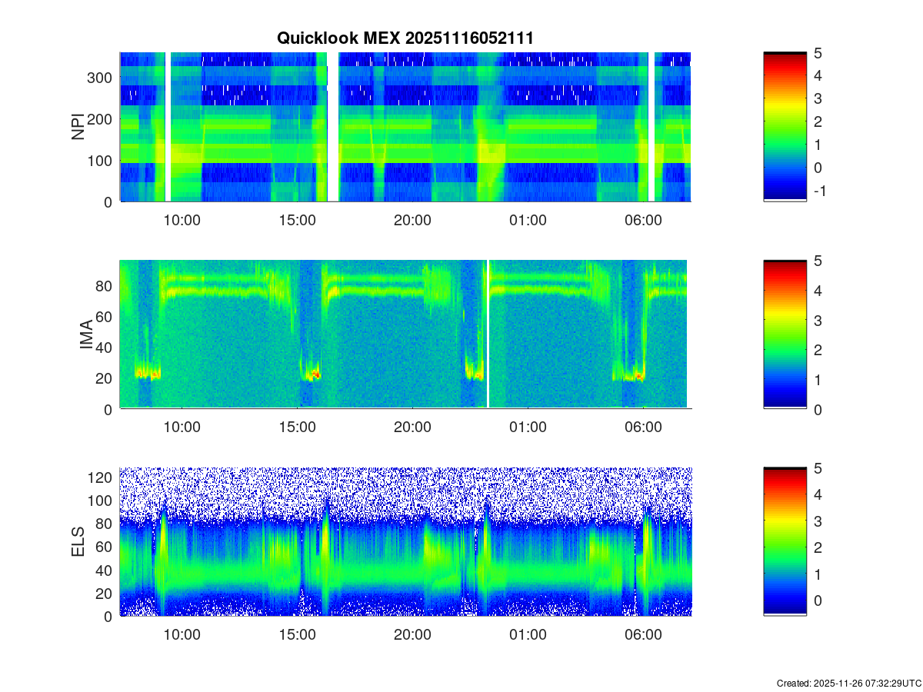Image resolution: width=923 pixels, height=692 pixels.
Task: Click the 06:00 tick below the ELS plot
Action: coord(643,635)
